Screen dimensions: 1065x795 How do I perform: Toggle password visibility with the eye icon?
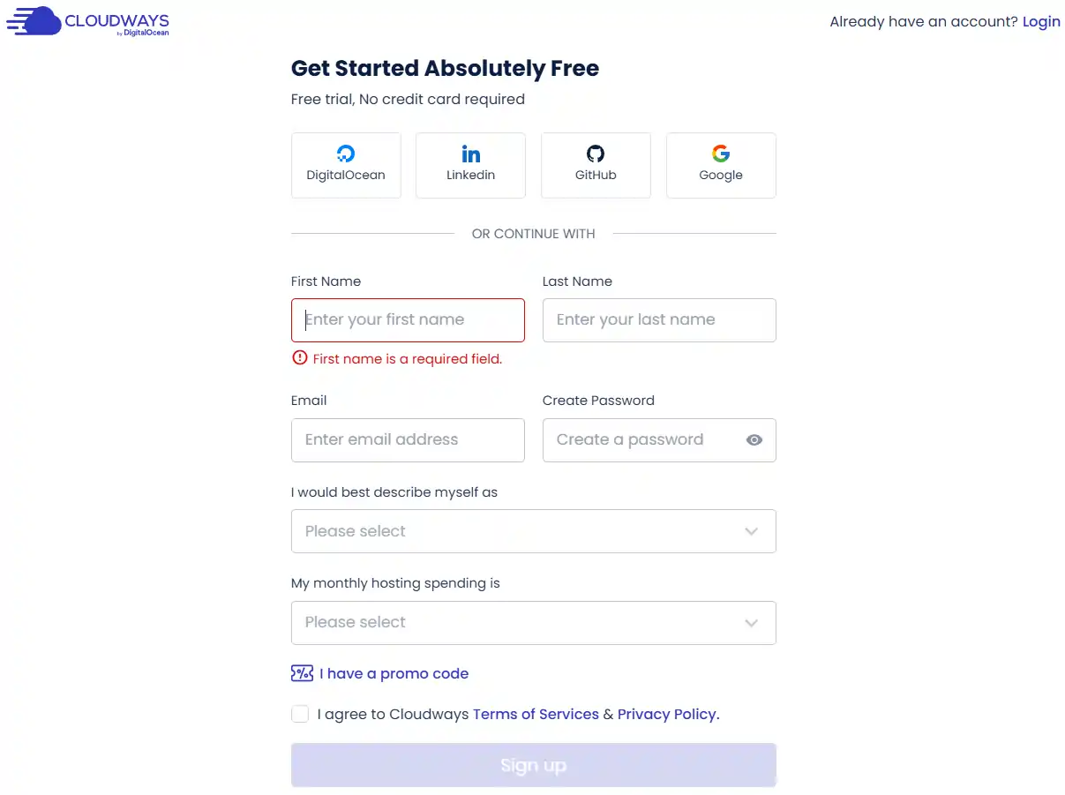[x=754, y=439]
